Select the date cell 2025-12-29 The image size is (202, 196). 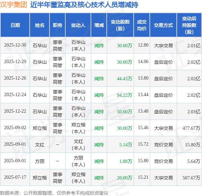coord(15,62)
